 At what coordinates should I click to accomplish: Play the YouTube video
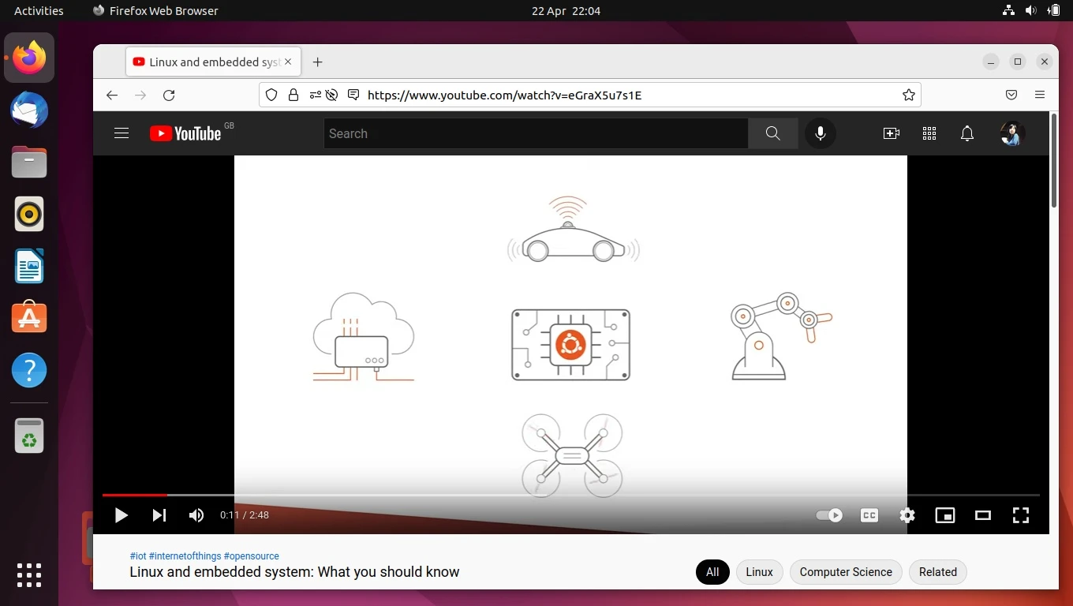121,515
